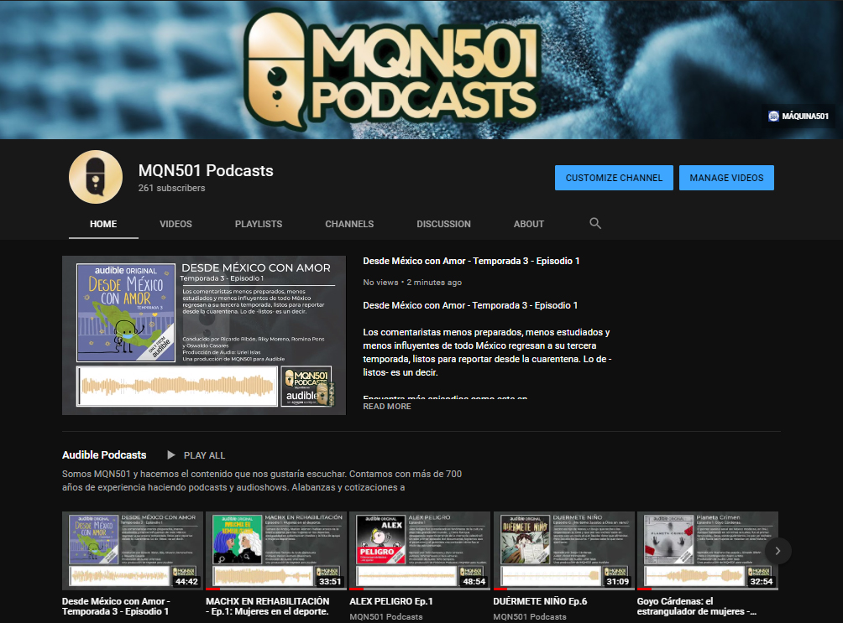Viewport: 843px width, 623px height.
Task: Click the MQN501 Podcasts channel name heading
Action: point(206,170)
